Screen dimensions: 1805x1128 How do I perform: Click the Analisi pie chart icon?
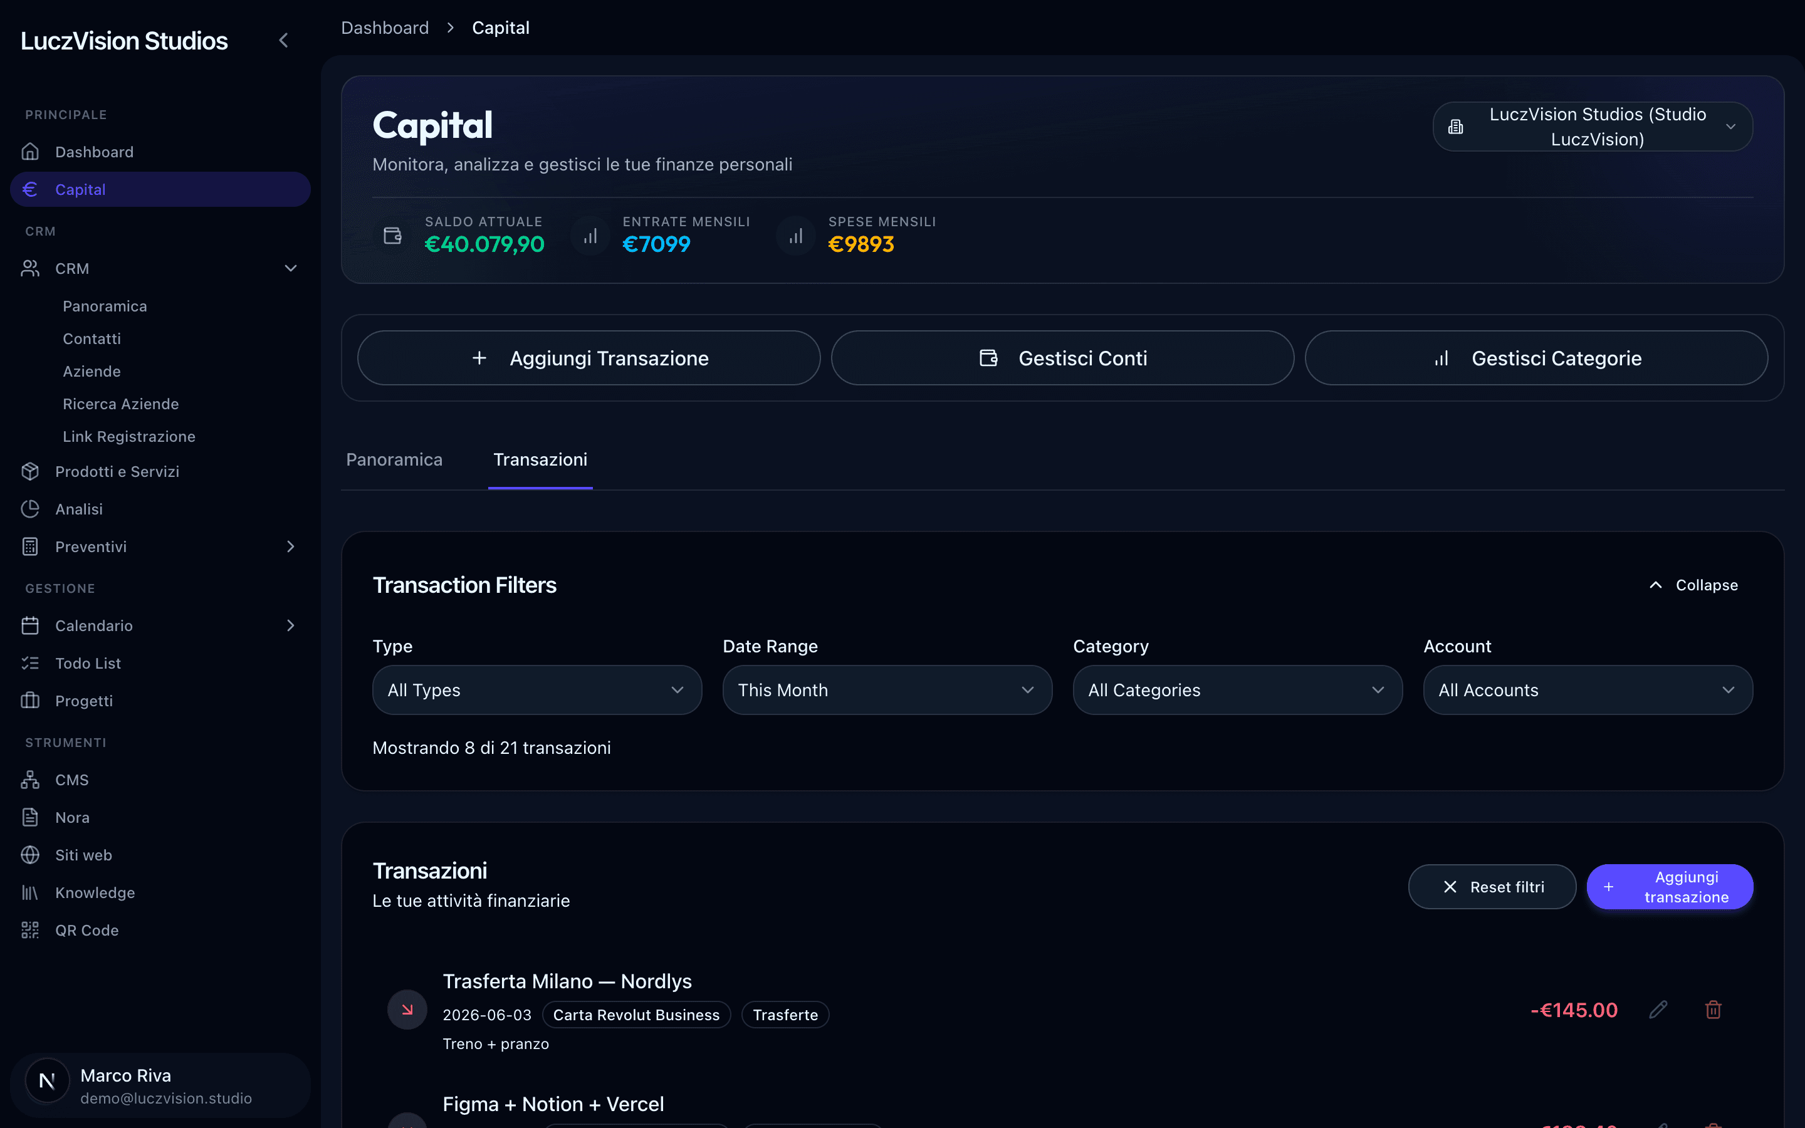click(30, 509)
